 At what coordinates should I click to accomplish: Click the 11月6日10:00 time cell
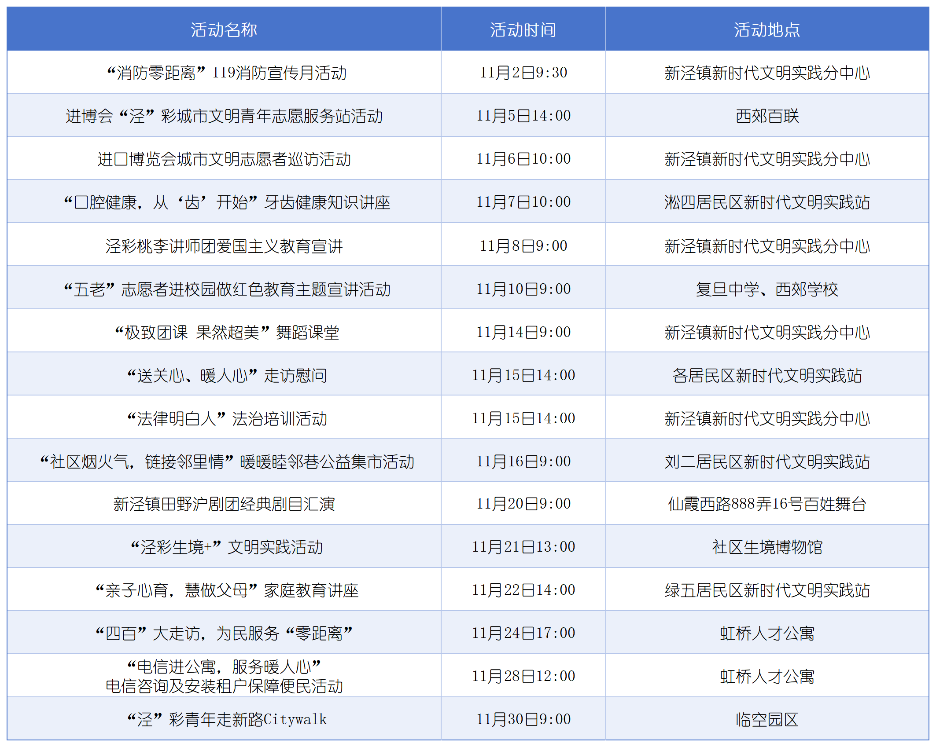pos(523,159)
